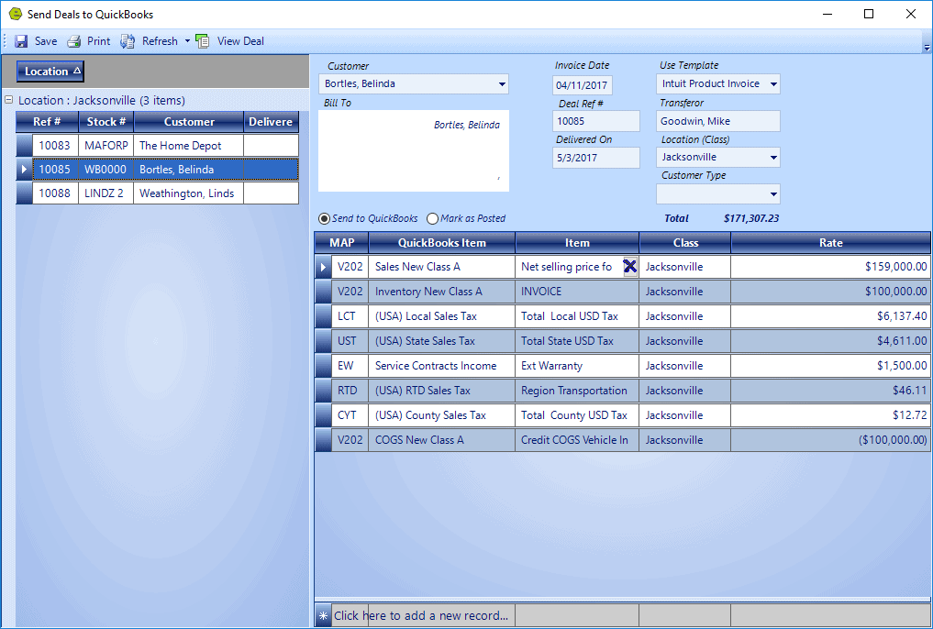This screenshot has height=629, width=933.
Task: Click the Save text in toolbar
Action: point(46,41)
